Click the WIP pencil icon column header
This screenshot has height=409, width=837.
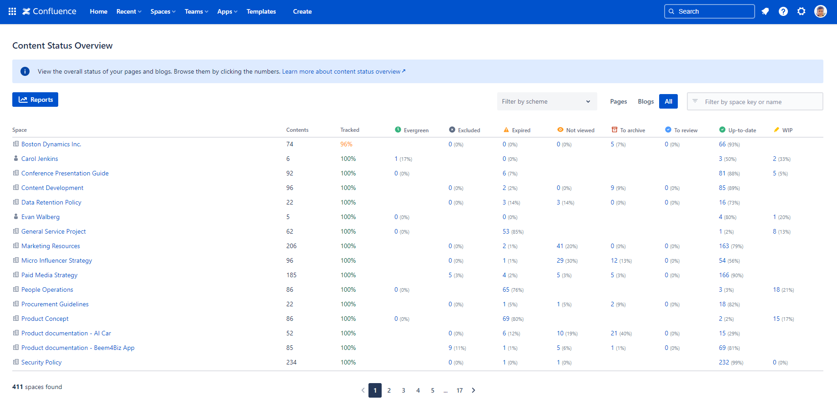point(776,130)
